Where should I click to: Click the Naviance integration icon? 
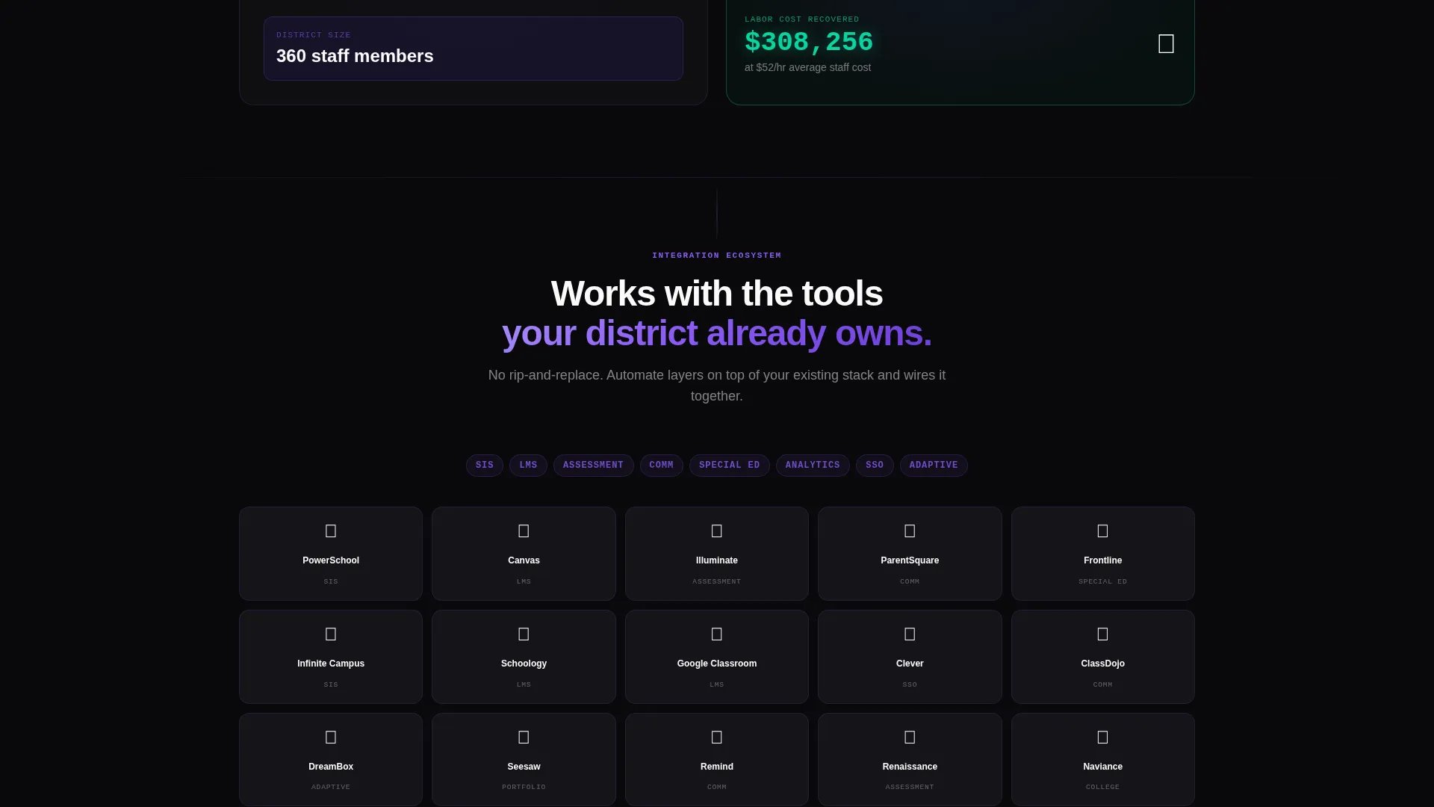(x=1102, y=738)
